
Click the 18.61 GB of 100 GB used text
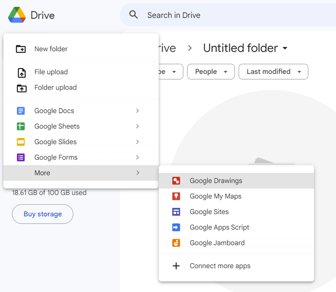tap(49, 193)
